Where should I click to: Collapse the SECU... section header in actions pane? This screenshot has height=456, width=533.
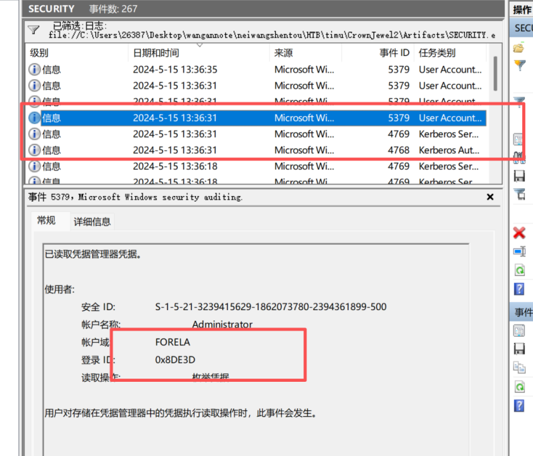point(522,27)
